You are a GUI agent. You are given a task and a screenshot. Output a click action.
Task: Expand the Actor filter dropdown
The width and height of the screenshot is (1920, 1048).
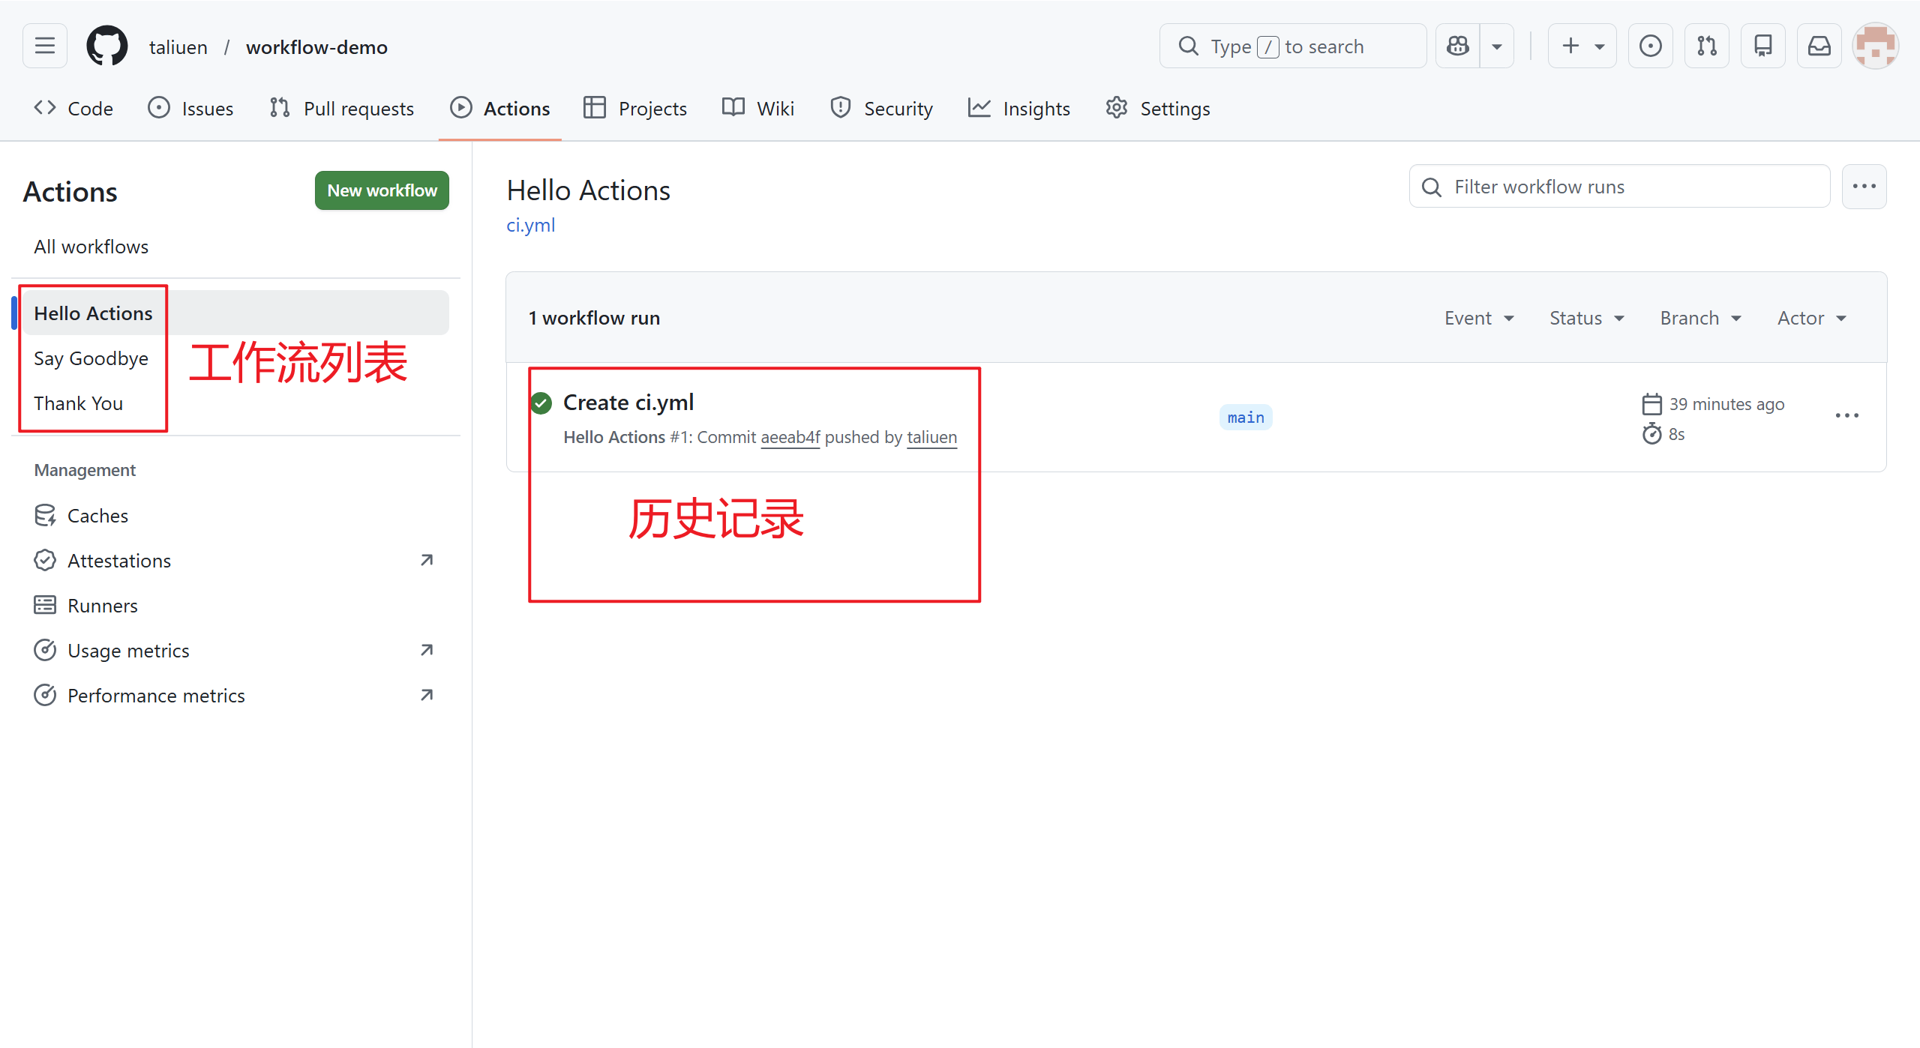click(x=1811, y=319)
